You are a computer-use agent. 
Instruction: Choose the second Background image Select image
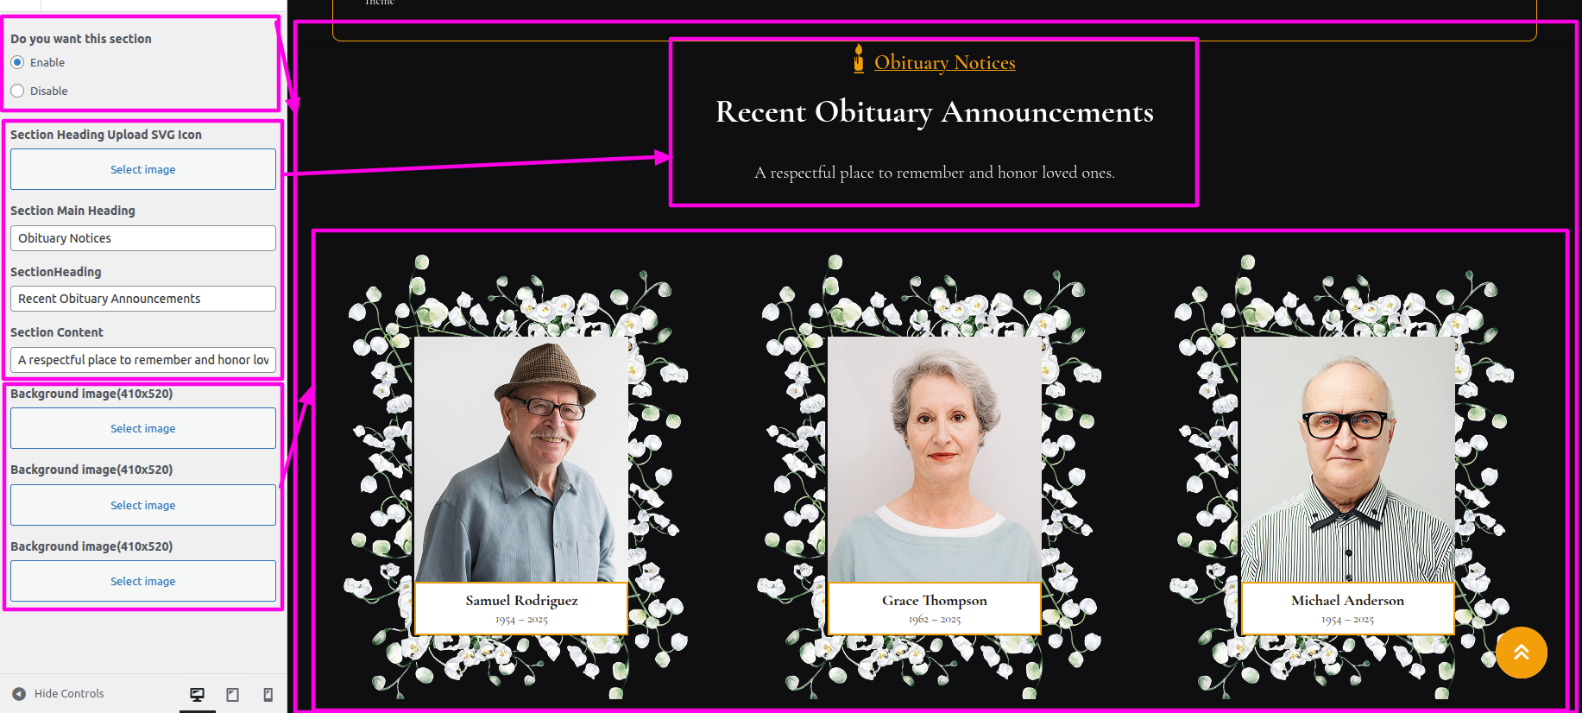tap(143, 505)
